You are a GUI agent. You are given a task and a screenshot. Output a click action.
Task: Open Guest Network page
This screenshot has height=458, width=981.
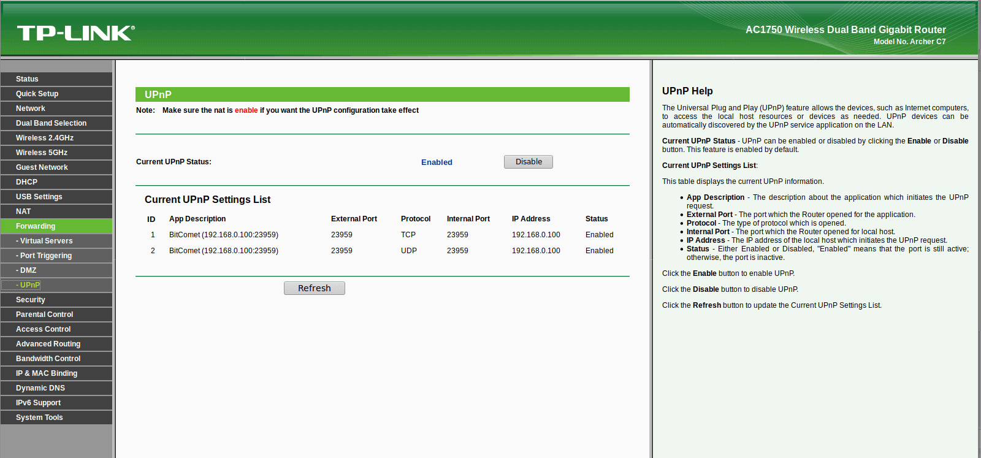(x=56, y=167)
